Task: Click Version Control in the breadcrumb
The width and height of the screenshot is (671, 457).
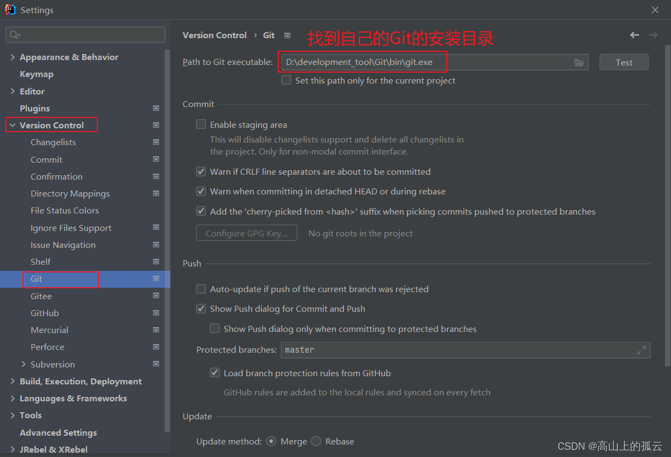Action: [x=214, y=35]
